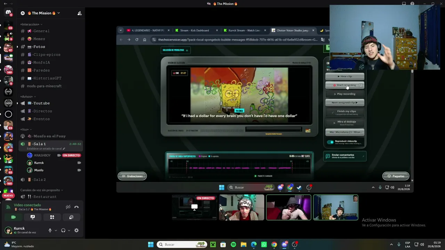The width and height of the screenshot is (445, 250).
Task: Open the General text channel
Action: [51, 31]
